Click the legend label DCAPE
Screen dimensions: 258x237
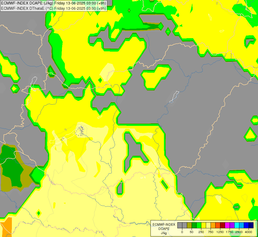pos(164,229)
